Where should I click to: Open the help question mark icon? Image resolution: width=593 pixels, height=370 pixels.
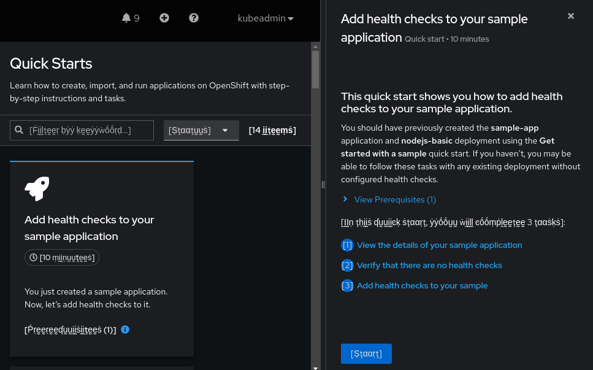[x=194, y=18]
